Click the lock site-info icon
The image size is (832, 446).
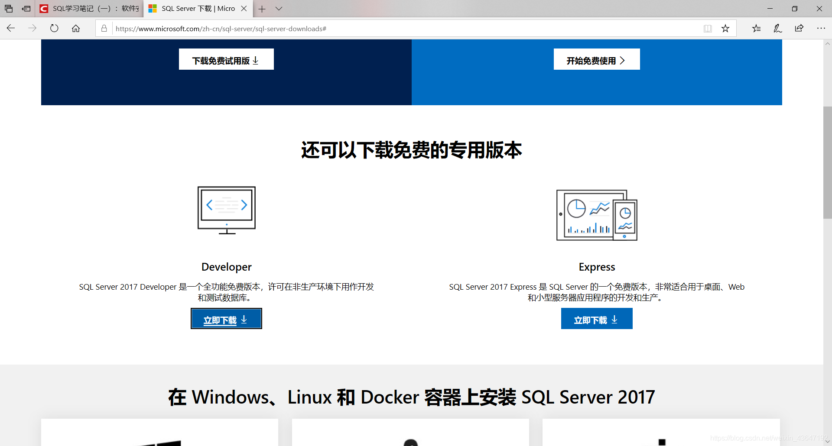pyautogui.click(x=104, y=29)
